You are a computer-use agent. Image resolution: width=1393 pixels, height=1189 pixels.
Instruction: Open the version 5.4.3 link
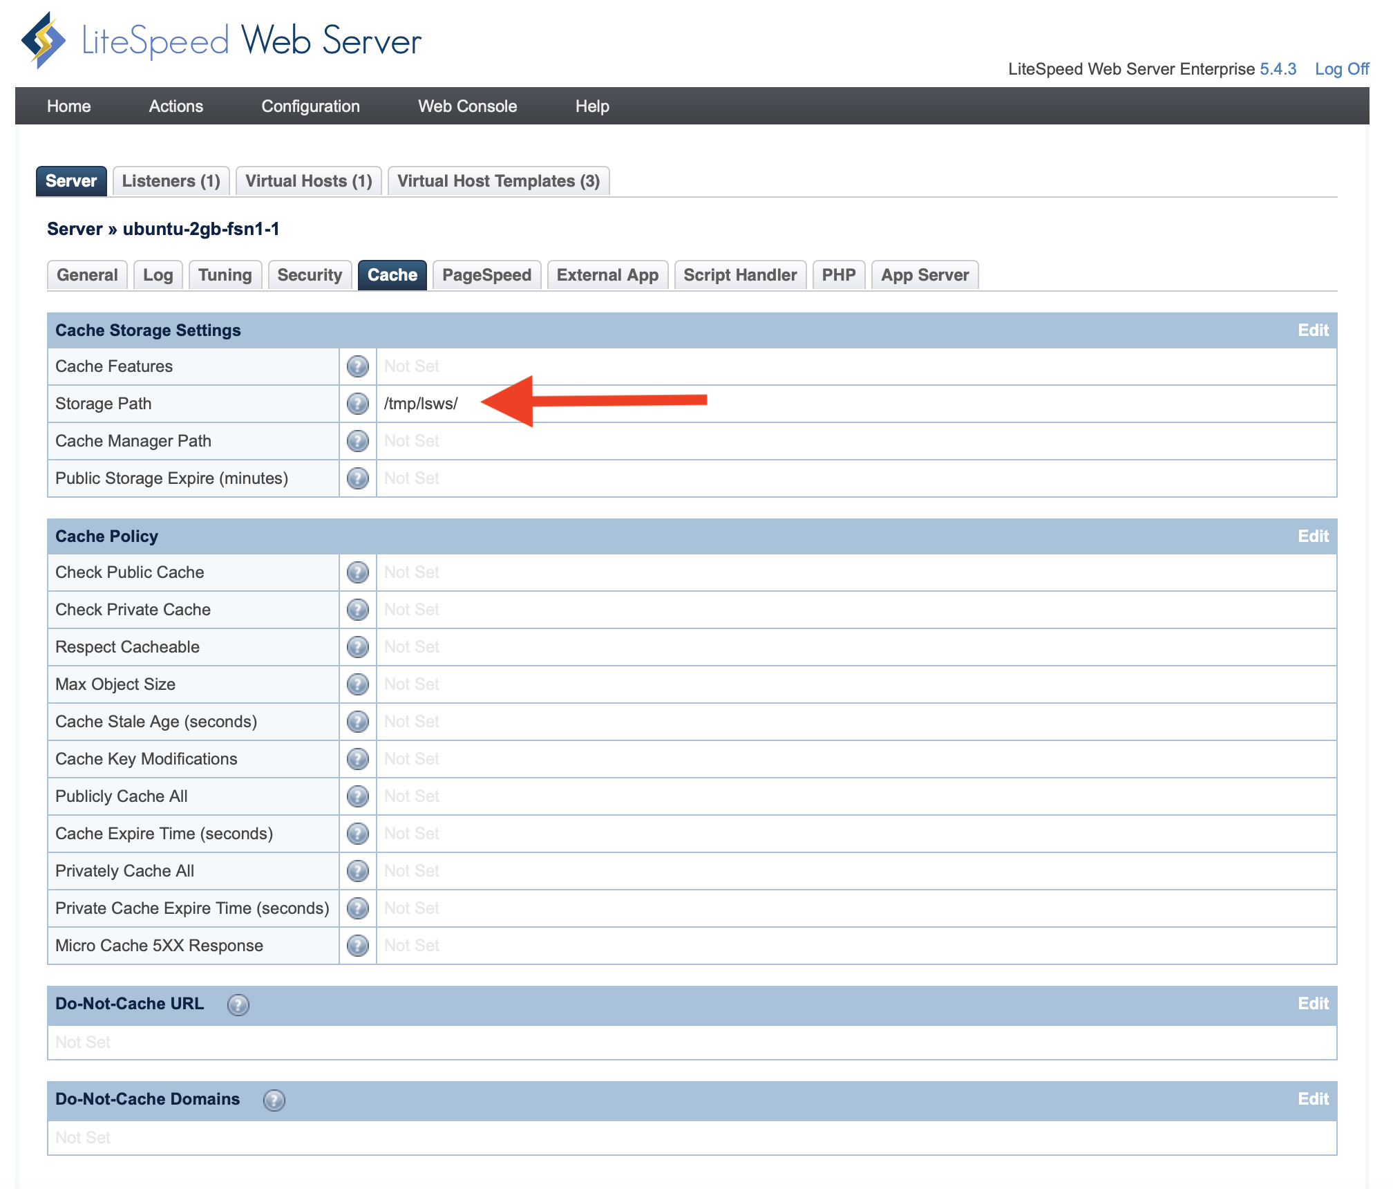click(1278, 69)
